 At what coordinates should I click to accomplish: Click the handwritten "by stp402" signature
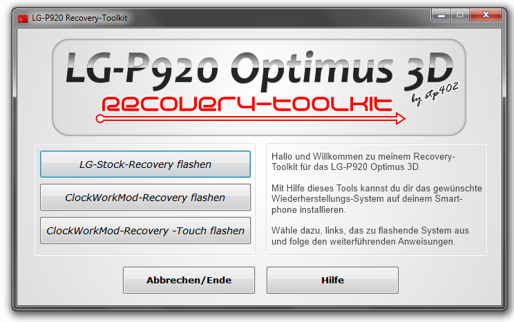point(435,94)
